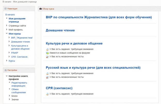Click unfinished tests icon under Культура речи
Viewport: 161px width, 104px height.
coord(47,57)
